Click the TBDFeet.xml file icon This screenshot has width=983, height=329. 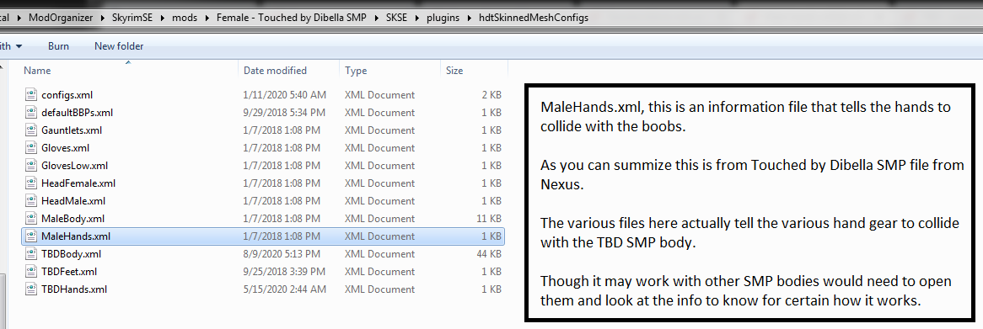tap(31, 272)
